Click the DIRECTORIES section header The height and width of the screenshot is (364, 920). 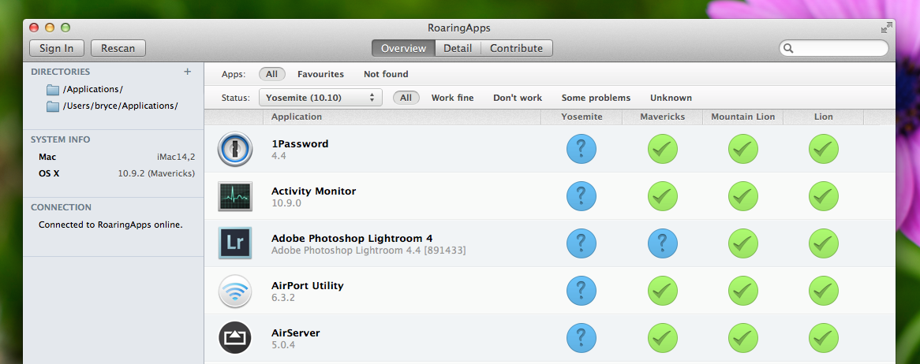click(61, 72)
